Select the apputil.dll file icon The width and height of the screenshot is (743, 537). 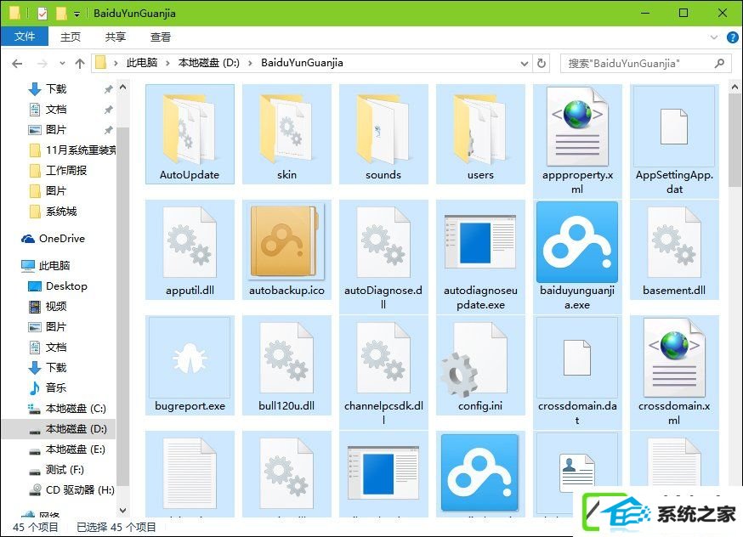point(190,242)
